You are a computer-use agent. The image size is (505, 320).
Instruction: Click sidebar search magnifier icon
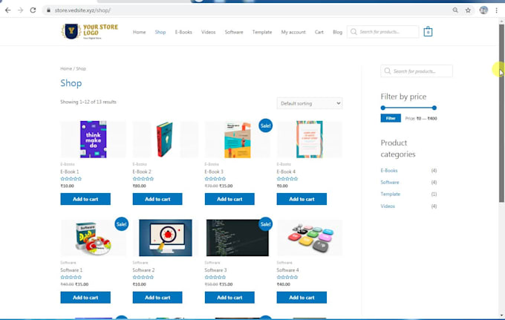pyautogui.click(x=388, y=71)
